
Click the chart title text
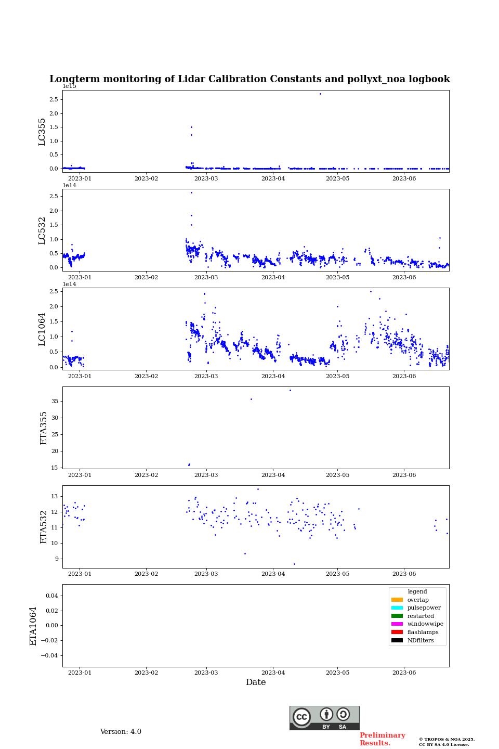(x=249, y=79)
